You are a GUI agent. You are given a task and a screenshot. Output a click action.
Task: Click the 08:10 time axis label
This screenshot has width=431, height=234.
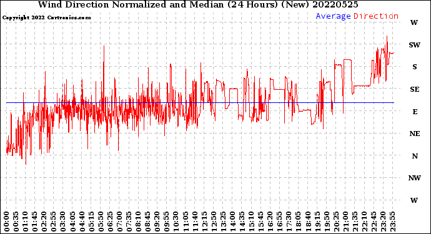[x=138, y=222]
